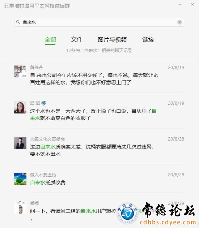The height and width of the screenshot is (228, 199).
Task: Switch to the 链接 tab
Action: [148, 39]
